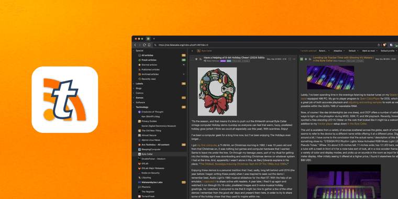Expand the Software category
Image resolution: width=398 pixels, height=199 pixels.
(134, 102)
